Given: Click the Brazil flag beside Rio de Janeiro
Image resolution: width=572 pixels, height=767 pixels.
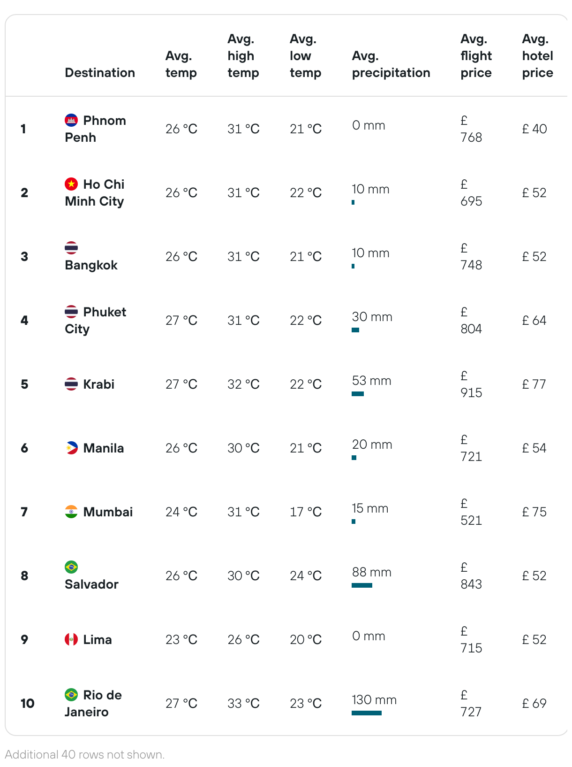Looking at the screenshot, I should 71,695.
